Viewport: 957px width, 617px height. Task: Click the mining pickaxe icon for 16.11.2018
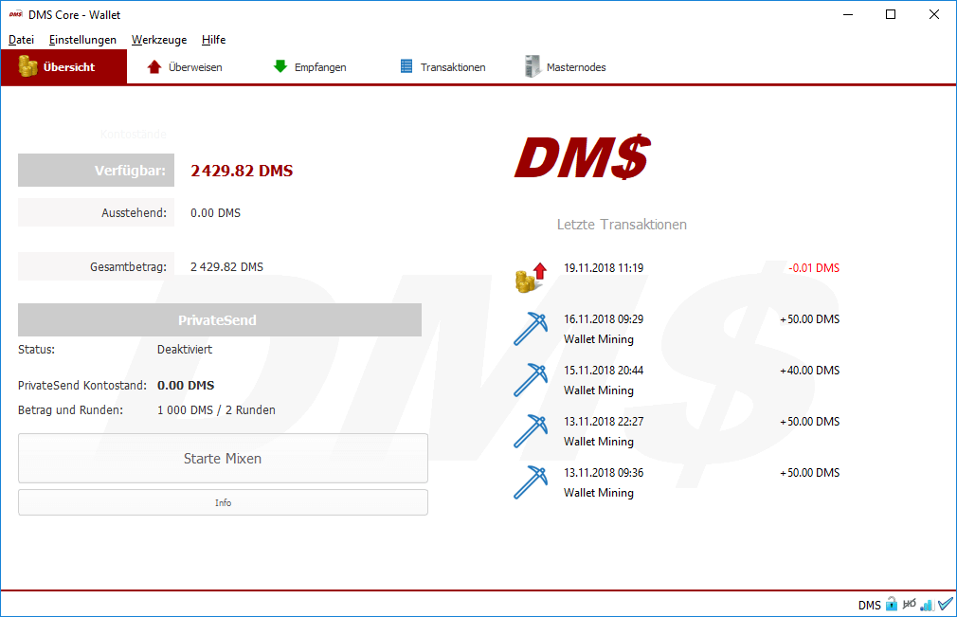click(531, 328)
